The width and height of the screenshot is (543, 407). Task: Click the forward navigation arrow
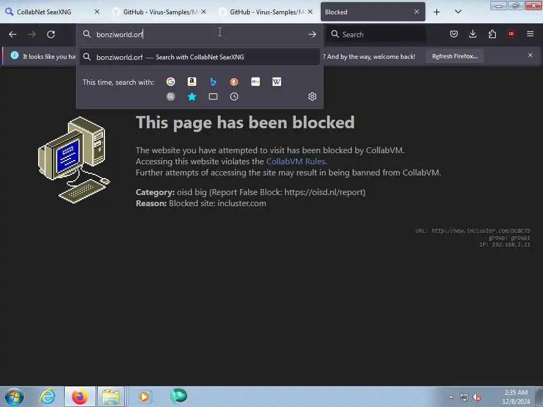coord(32,34)
